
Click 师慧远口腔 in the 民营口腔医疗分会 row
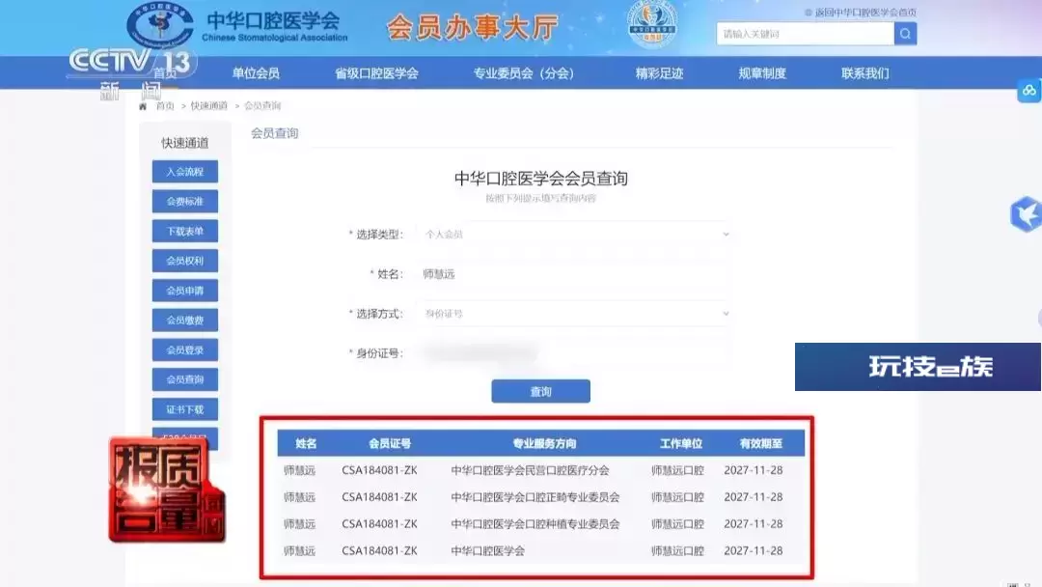(677, 471)
